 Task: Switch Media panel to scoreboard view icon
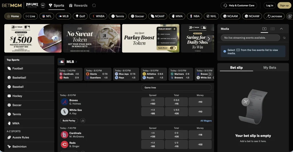(x=273, y=29)
